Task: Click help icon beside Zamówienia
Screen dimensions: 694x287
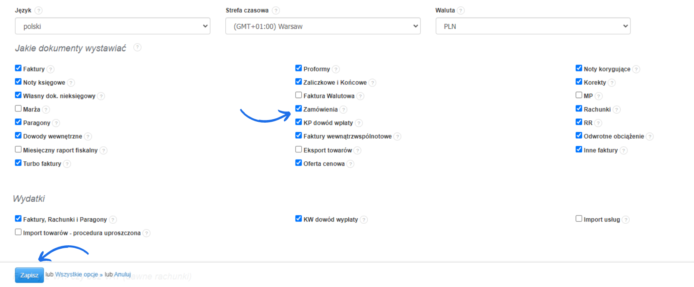Action: (344, 110)
